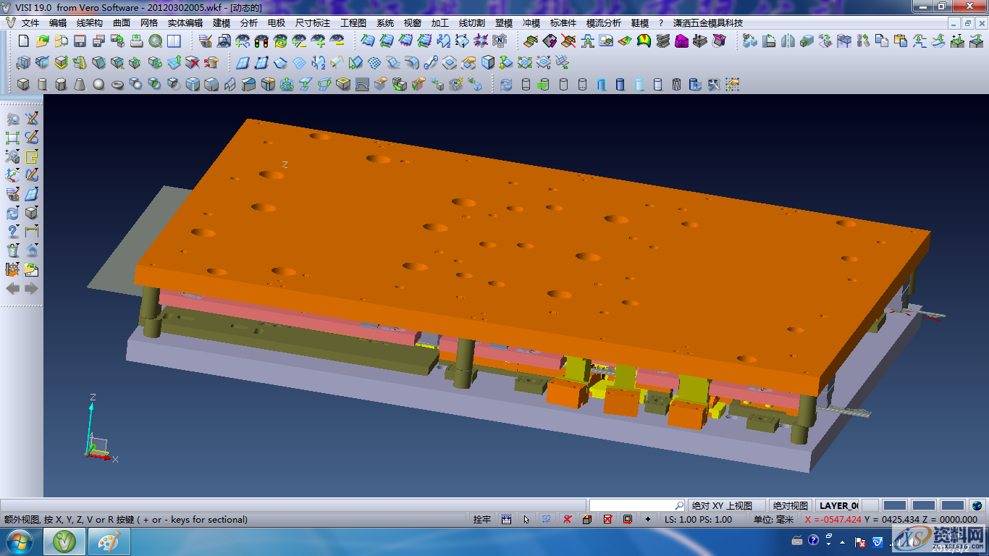Click the globe icon in status bar

tap(977, 505)
